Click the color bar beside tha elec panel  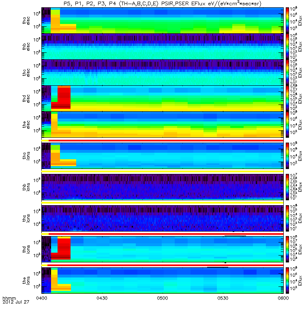pyautogui.click(x=287, y=21)
